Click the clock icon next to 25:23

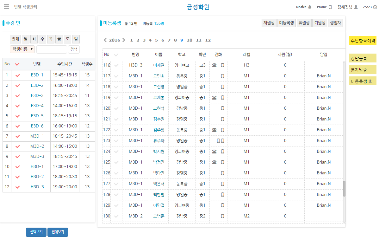375,7
